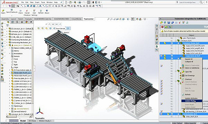
Task: Click the Teamcenter Open icon
Action: click(x=3, y=11)
